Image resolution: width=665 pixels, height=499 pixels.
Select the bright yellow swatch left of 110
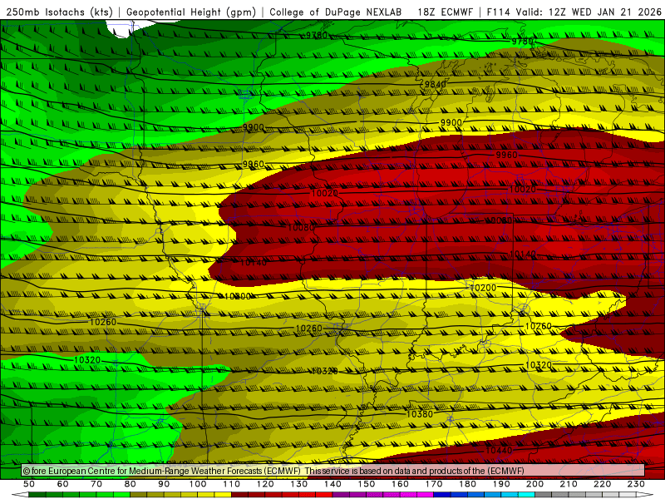click(223, 495)
